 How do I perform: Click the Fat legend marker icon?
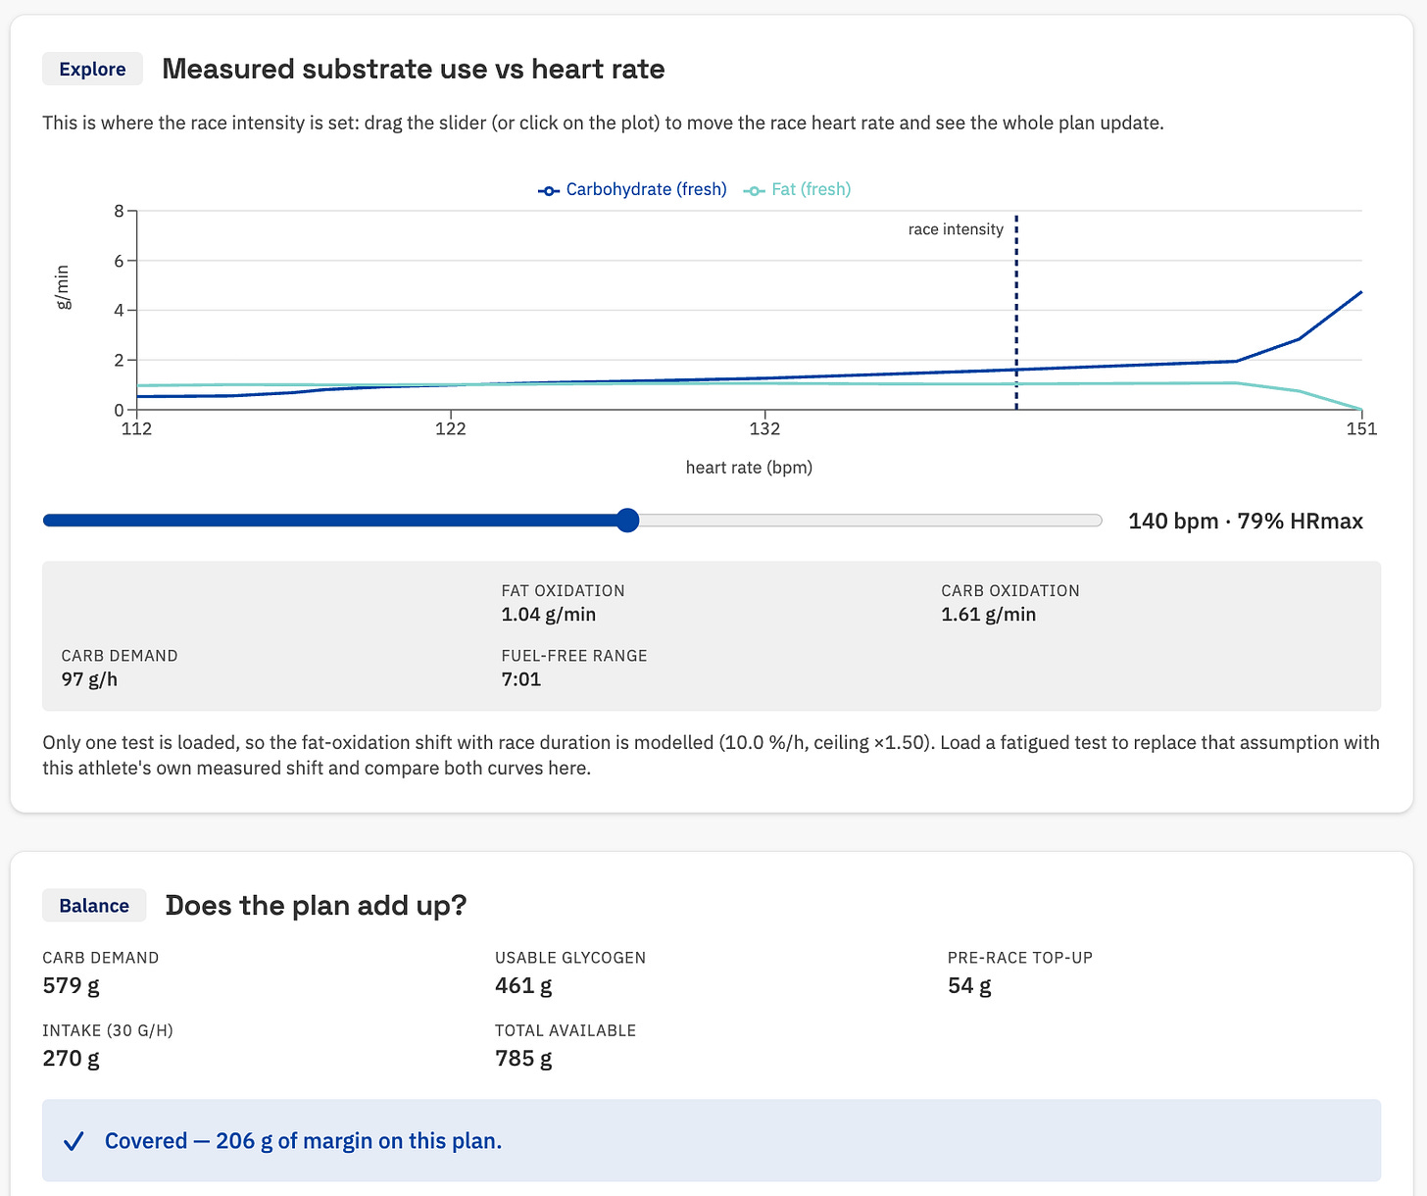[755, 190]
